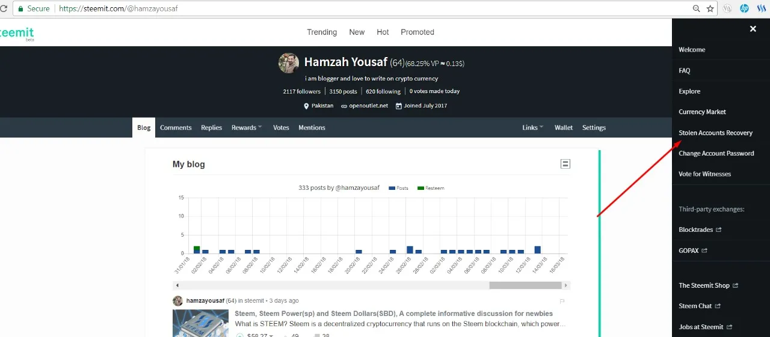Open the Mentions tab
This screenshot has width=770, height=337.
pyautogui.click(x=312, y=127)
